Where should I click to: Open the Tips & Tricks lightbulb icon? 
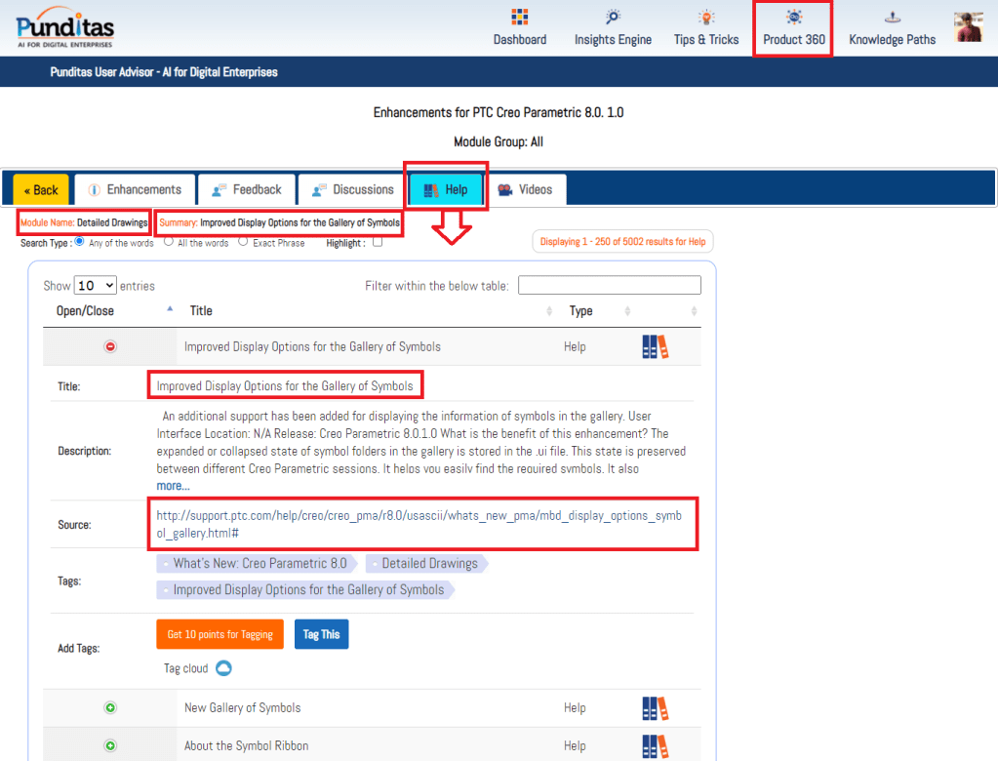click(x=706, y=18)
